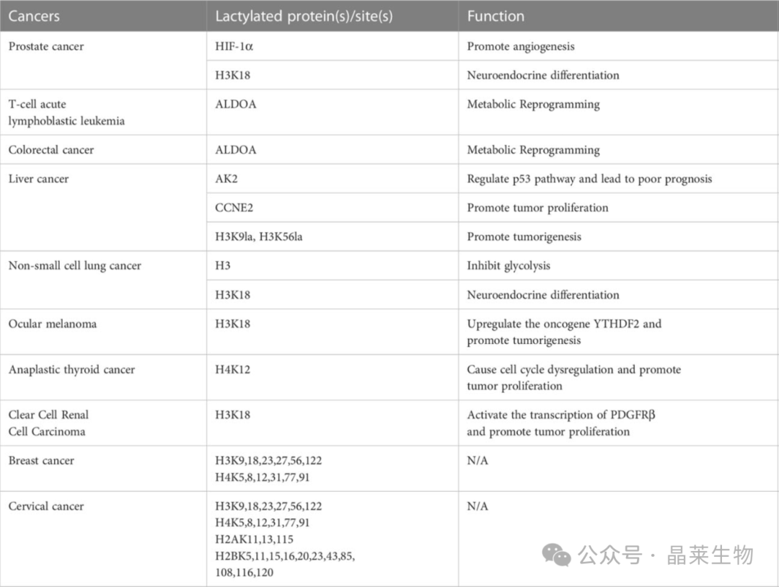Select the CCNE2 protein entry
The image size is (779, 587).
click(x=234, y=208)
